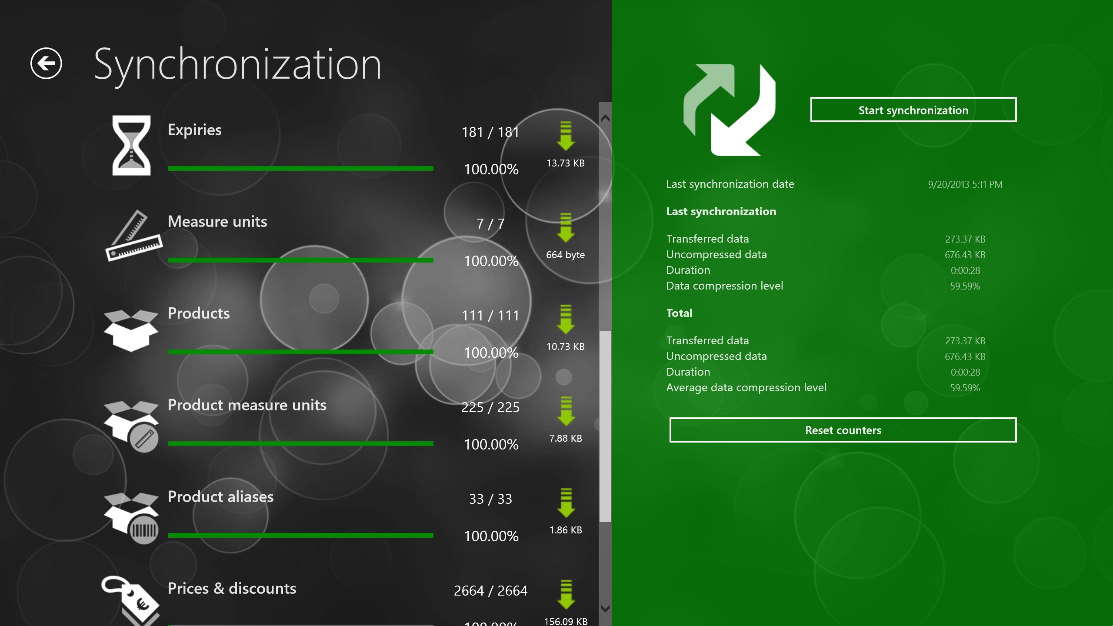Click the large synchronization arrows icon
Screen dimensions: 1113x626
[729, 110]
